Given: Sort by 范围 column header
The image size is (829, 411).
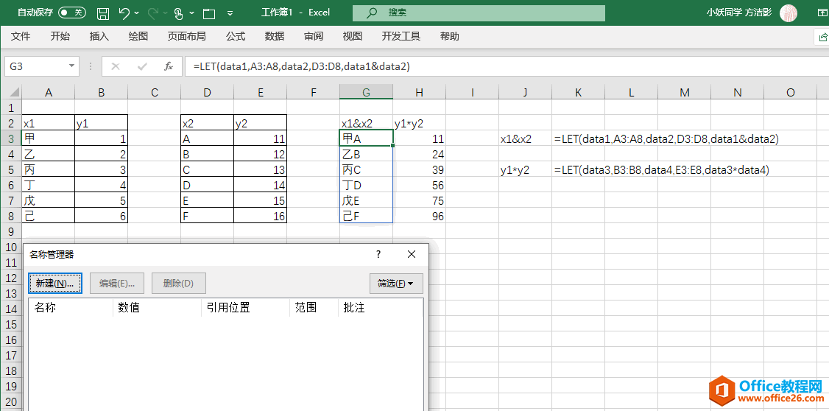Looking at the screenshot, I should [314, 307].
